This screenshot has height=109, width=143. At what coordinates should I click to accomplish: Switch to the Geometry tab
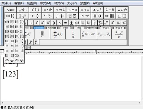coord(92,28)
